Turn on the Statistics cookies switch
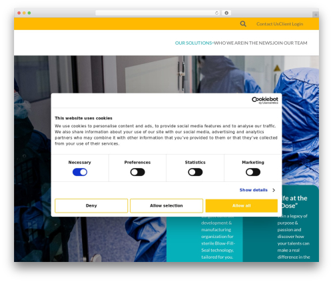The height and width of the screenshot is (282, 333). [195, 172]
